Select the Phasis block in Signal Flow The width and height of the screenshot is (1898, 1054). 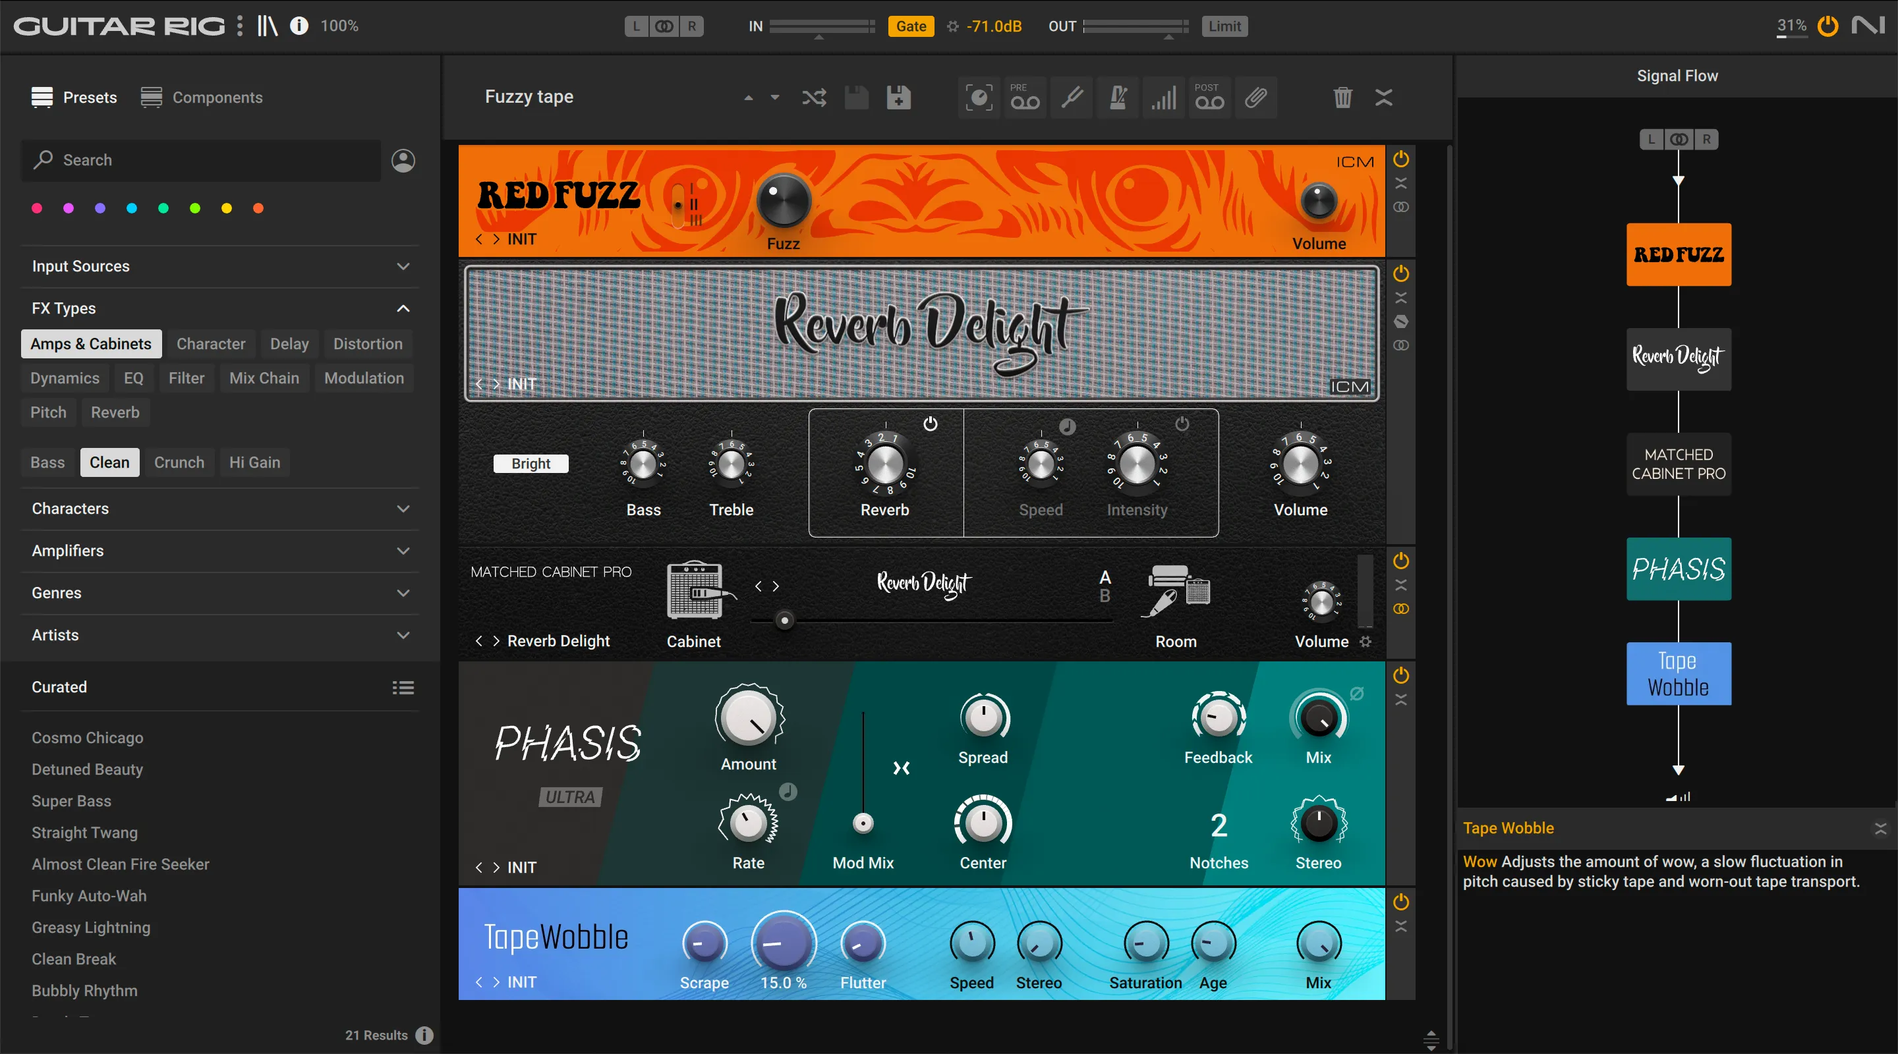(1679, 569)
